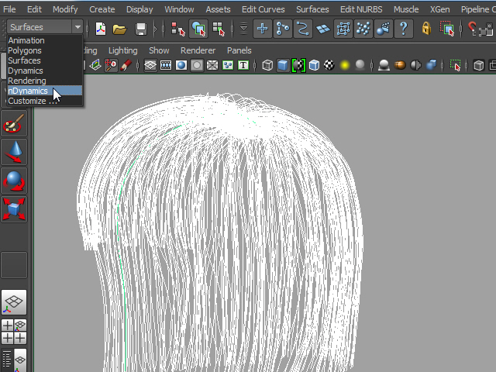This screenshot has width=496, height=372.
Task: Select the Paint Selection tool
Action: [14, 123]
